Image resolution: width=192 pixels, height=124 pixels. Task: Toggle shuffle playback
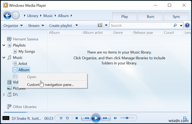pos(61,118)
